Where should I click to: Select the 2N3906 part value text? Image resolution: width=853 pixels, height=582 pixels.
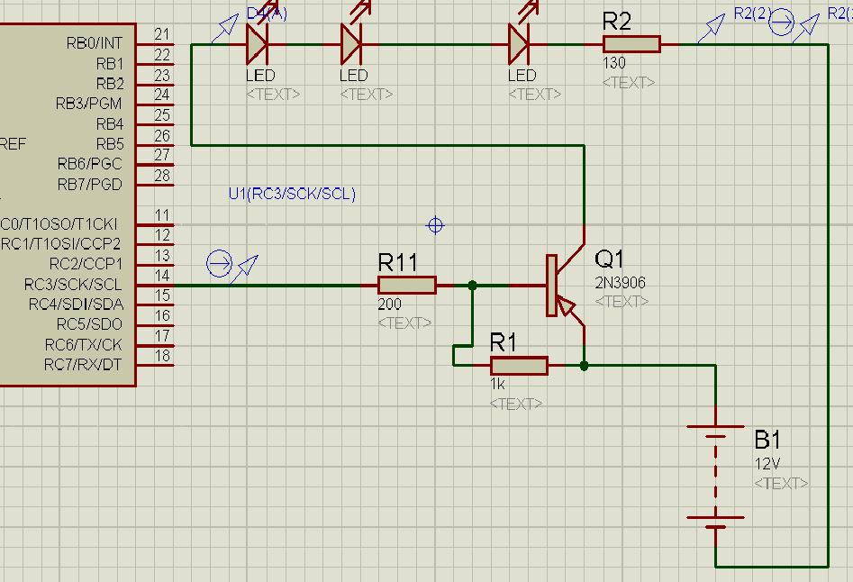tap(620, 283)
